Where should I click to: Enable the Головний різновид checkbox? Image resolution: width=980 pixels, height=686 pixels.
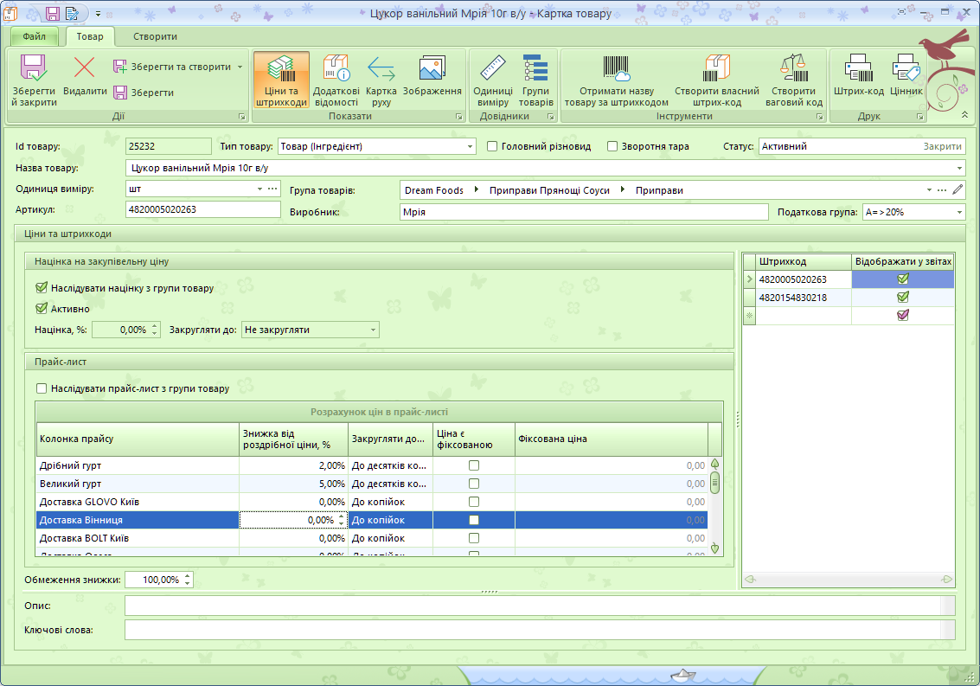492,146
